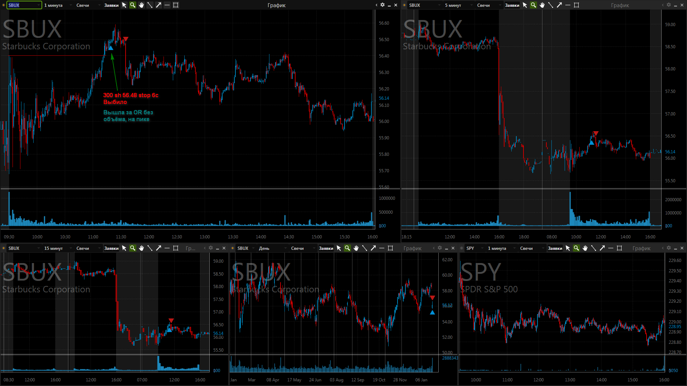Open the '5 минут' timeframe dropdown
The image size is (687, 386).
point(458,5)
